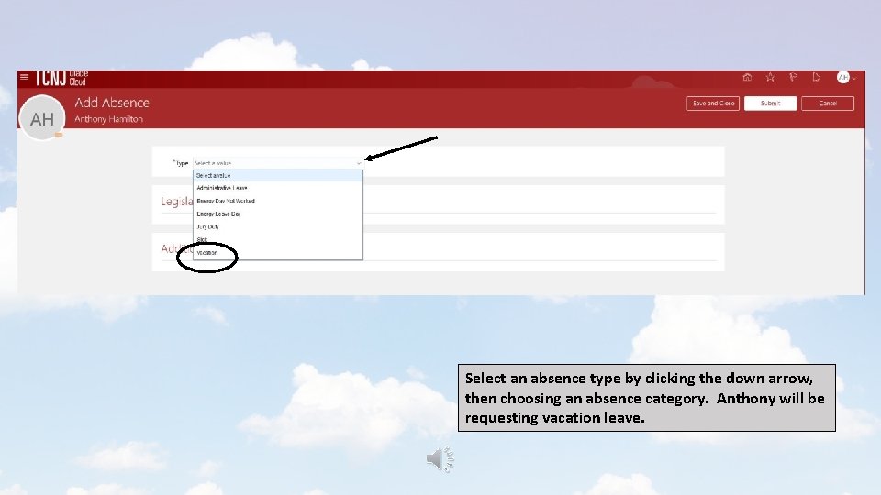This screenshot has width=881, height=495.
Task: Select Jury Duty absence type
Action: [x=278, y=226]
